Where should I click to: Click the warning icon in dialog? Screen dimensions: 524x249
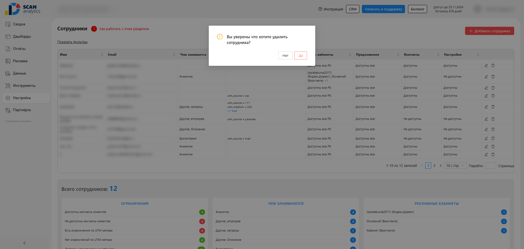220,37
